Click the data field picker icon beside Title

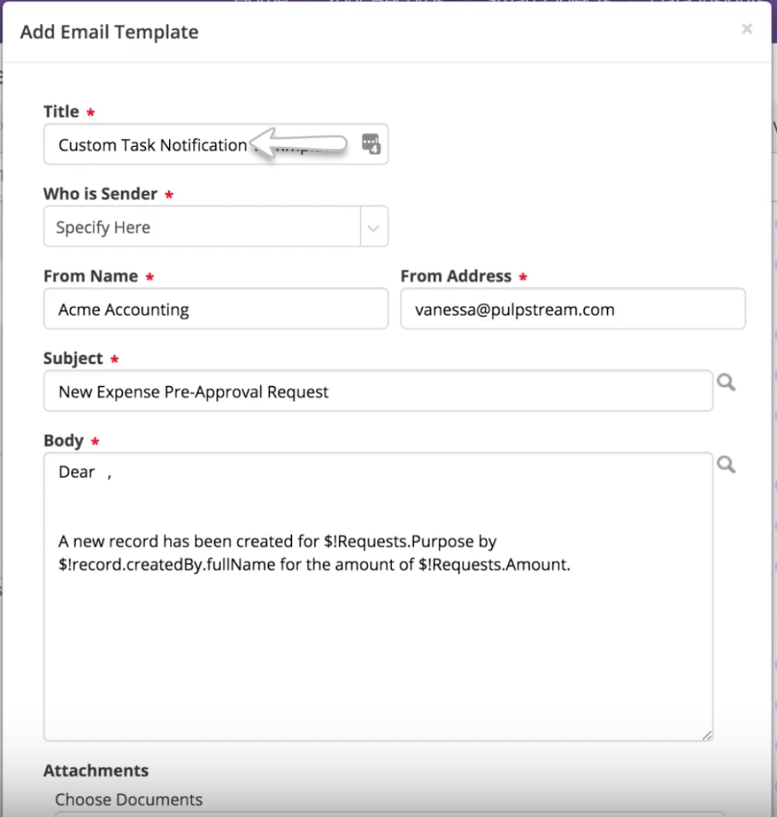(x=370, y=144)
